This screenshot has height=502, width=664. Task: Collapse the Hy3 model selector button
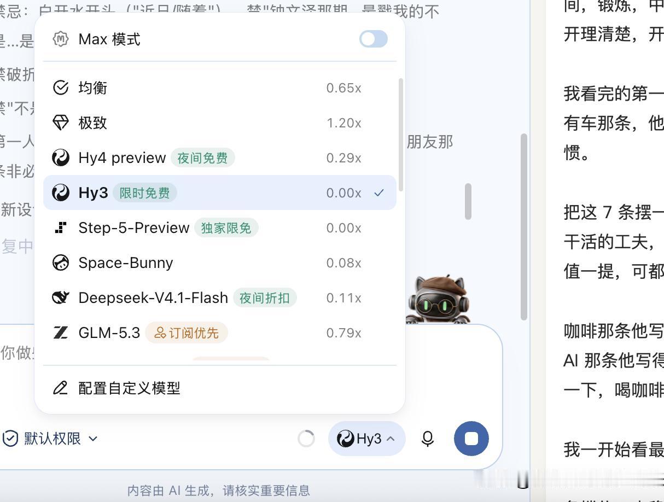coord(366,439)
